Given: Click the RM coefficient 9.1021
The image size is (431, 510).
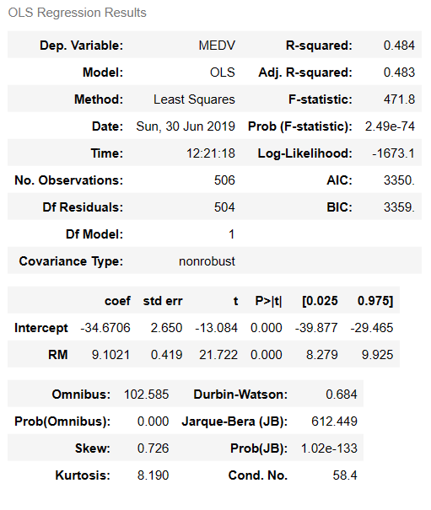Looking at the screenshot, I should (110, 355).
